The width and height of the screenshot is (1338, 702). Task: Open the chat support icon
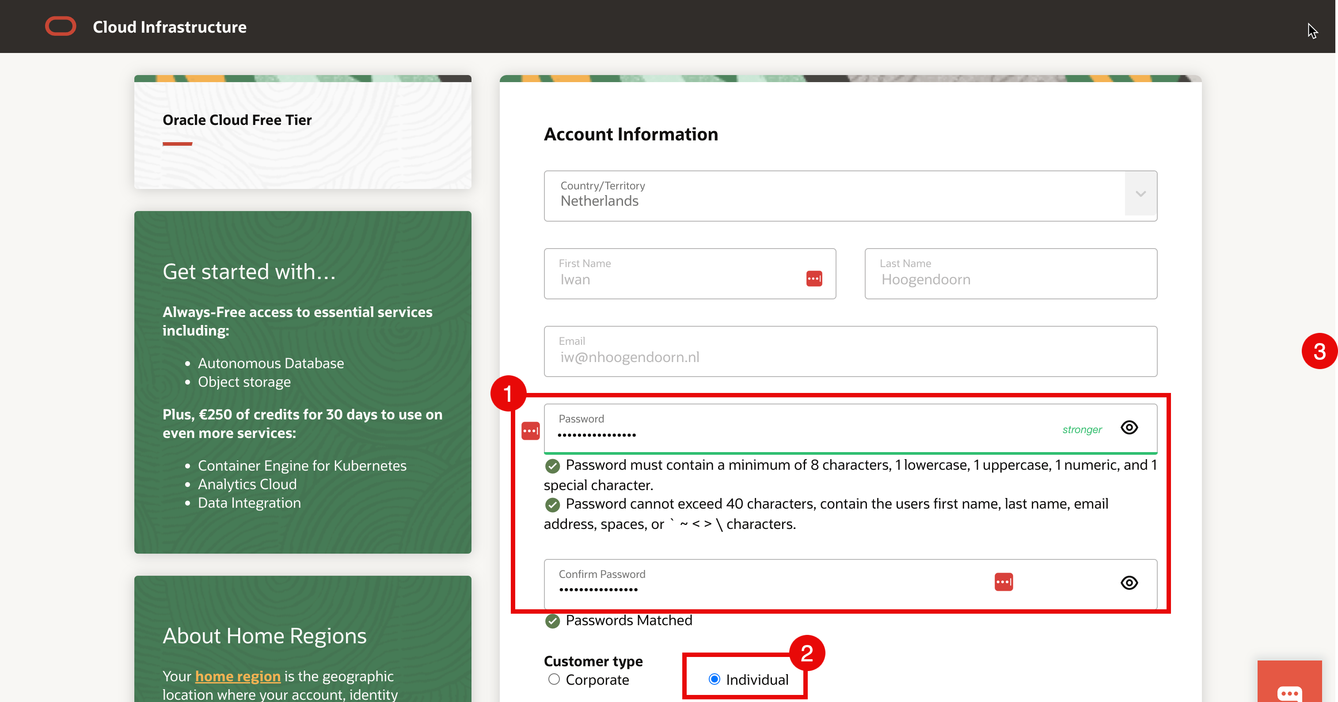[x=1289, y=692]
